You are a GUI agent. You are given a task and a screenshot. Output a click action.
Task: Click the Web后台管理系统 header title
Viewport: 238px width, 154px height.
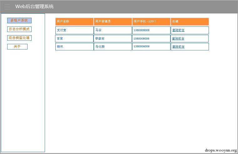click(x=34, y=7)
